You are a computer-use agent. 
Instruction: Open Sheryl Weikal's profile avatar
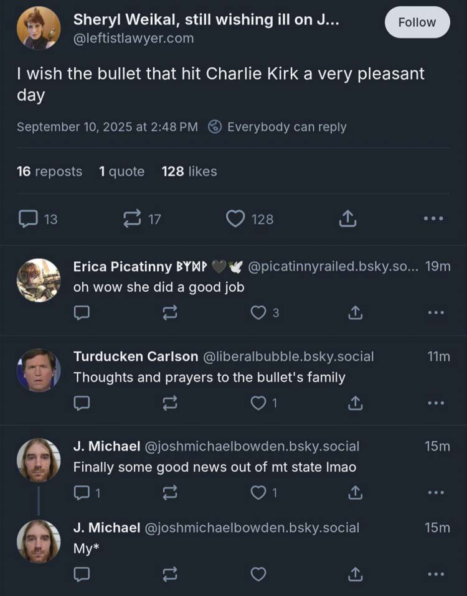click(39, 29)
